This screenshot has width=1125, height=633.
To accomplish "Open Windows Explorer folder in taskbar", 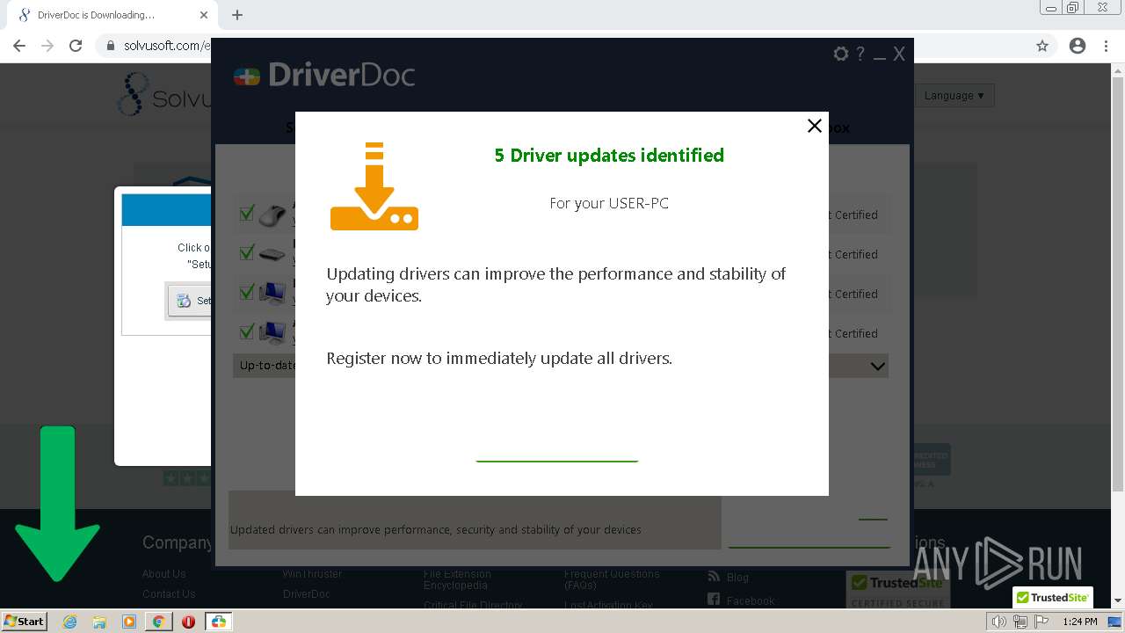I will pyautogui.click(x=99, y=622).
